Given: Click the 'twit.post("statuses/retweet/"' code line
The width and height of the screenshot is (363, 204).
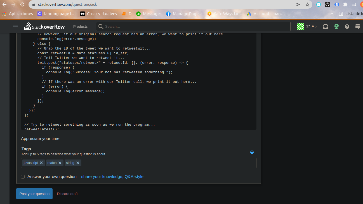Looking at the screenshot, I should coord(113,63).
